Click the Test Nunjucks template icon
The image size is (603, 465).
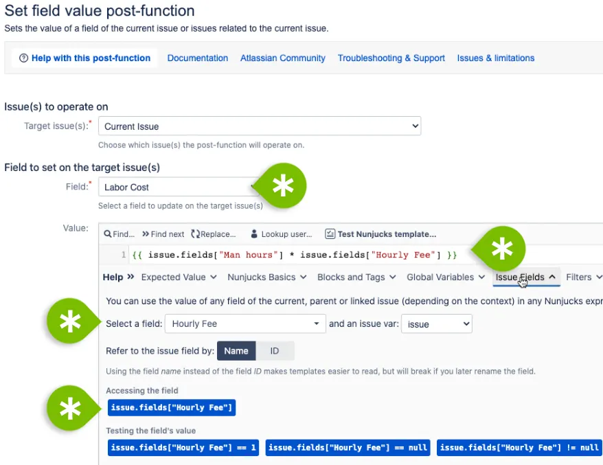click(330, 234)
